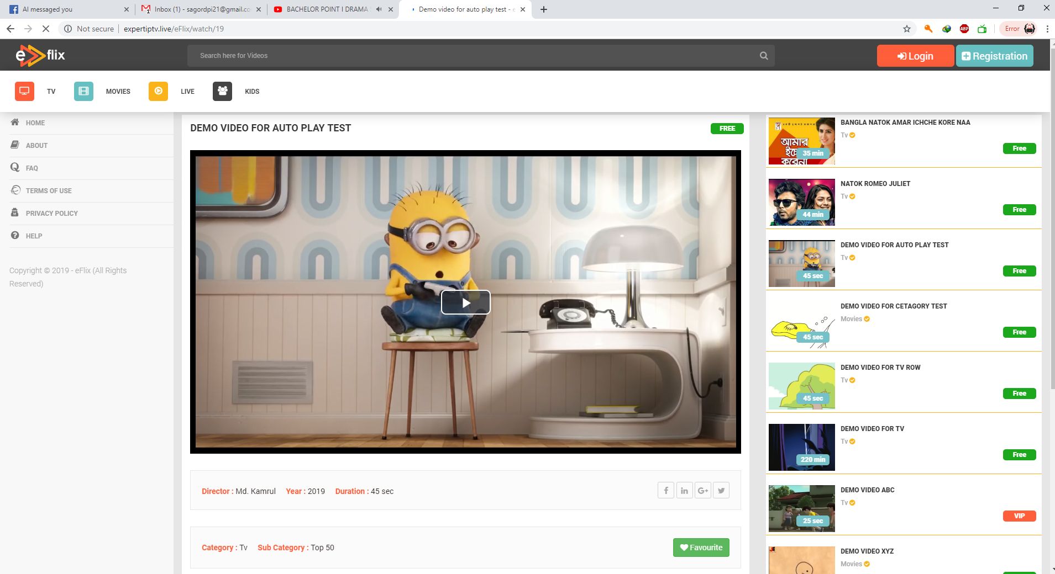
Task: Go to Home in sidebar
Action: coord(35,123)
